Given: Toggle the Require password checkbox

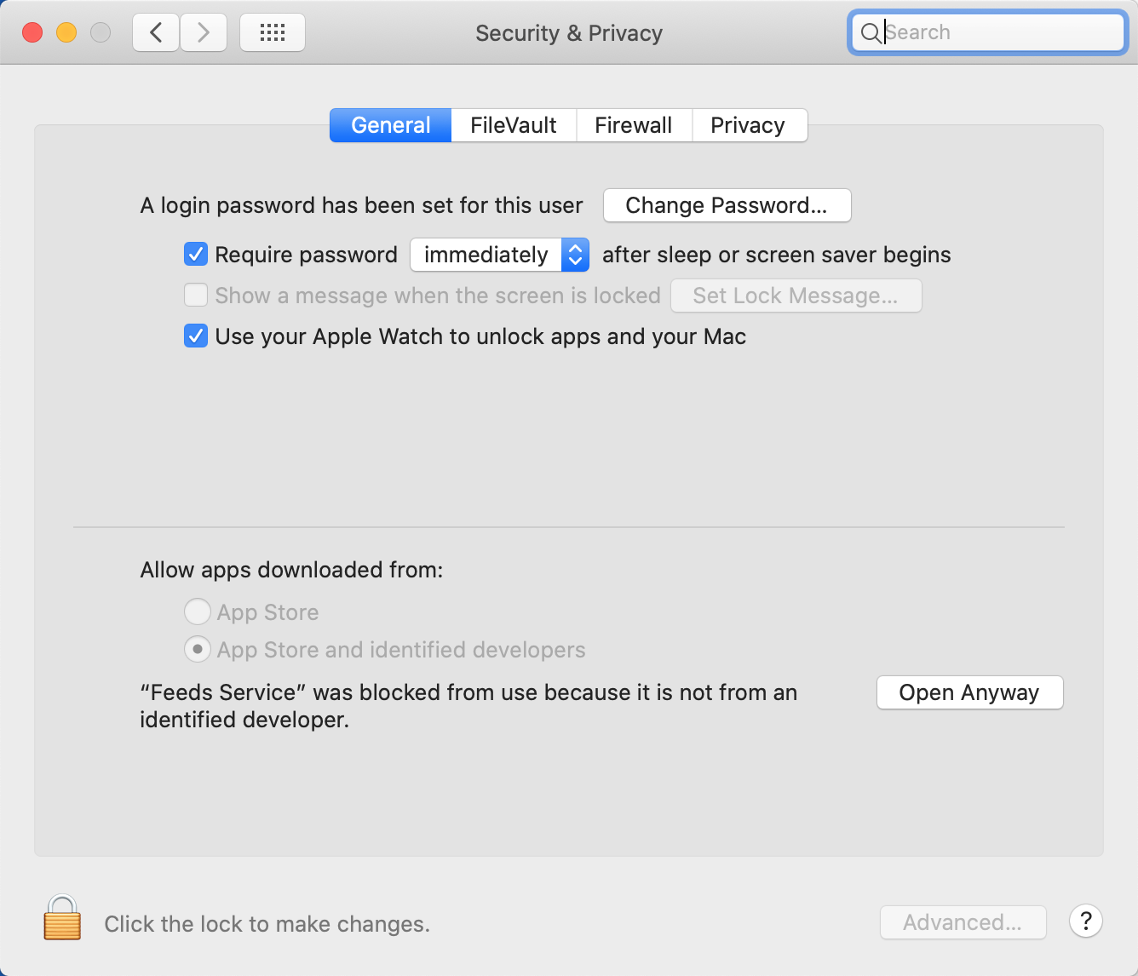Looking at the screenshot, I should [x=196, y=255].
